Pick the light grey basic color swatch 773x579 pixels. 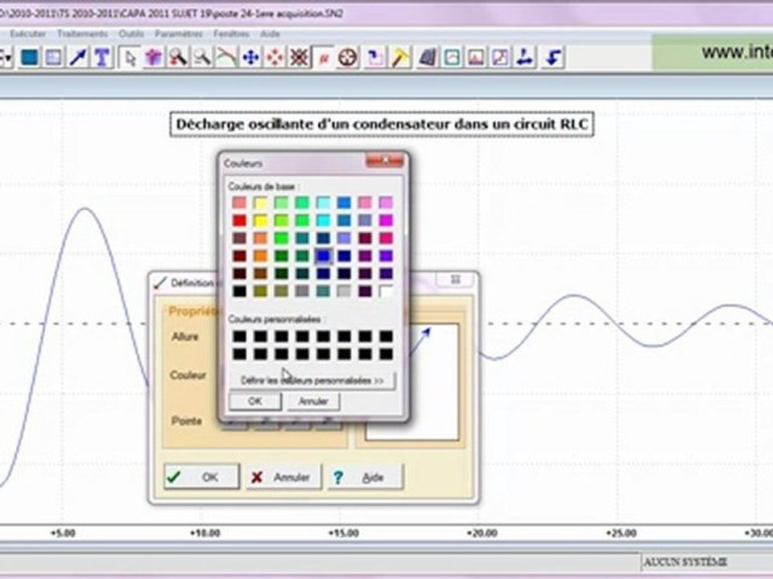[344, 291]
